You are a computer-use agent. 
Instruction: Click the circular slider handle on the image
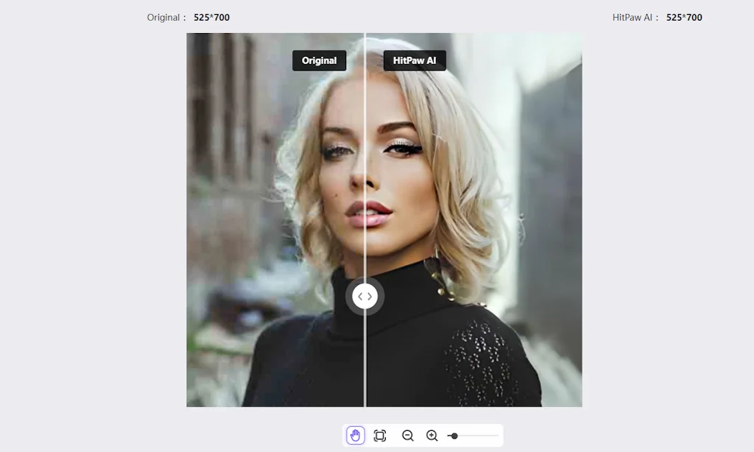pos(365,296)
